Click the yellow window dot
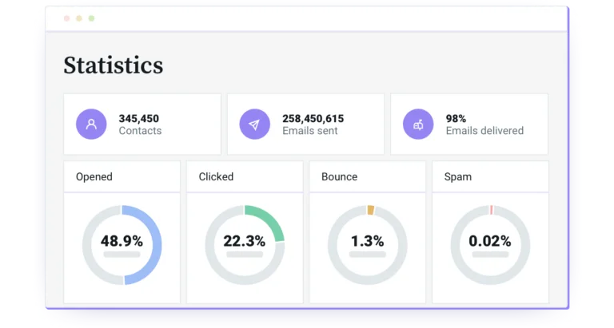 (79, 18)
